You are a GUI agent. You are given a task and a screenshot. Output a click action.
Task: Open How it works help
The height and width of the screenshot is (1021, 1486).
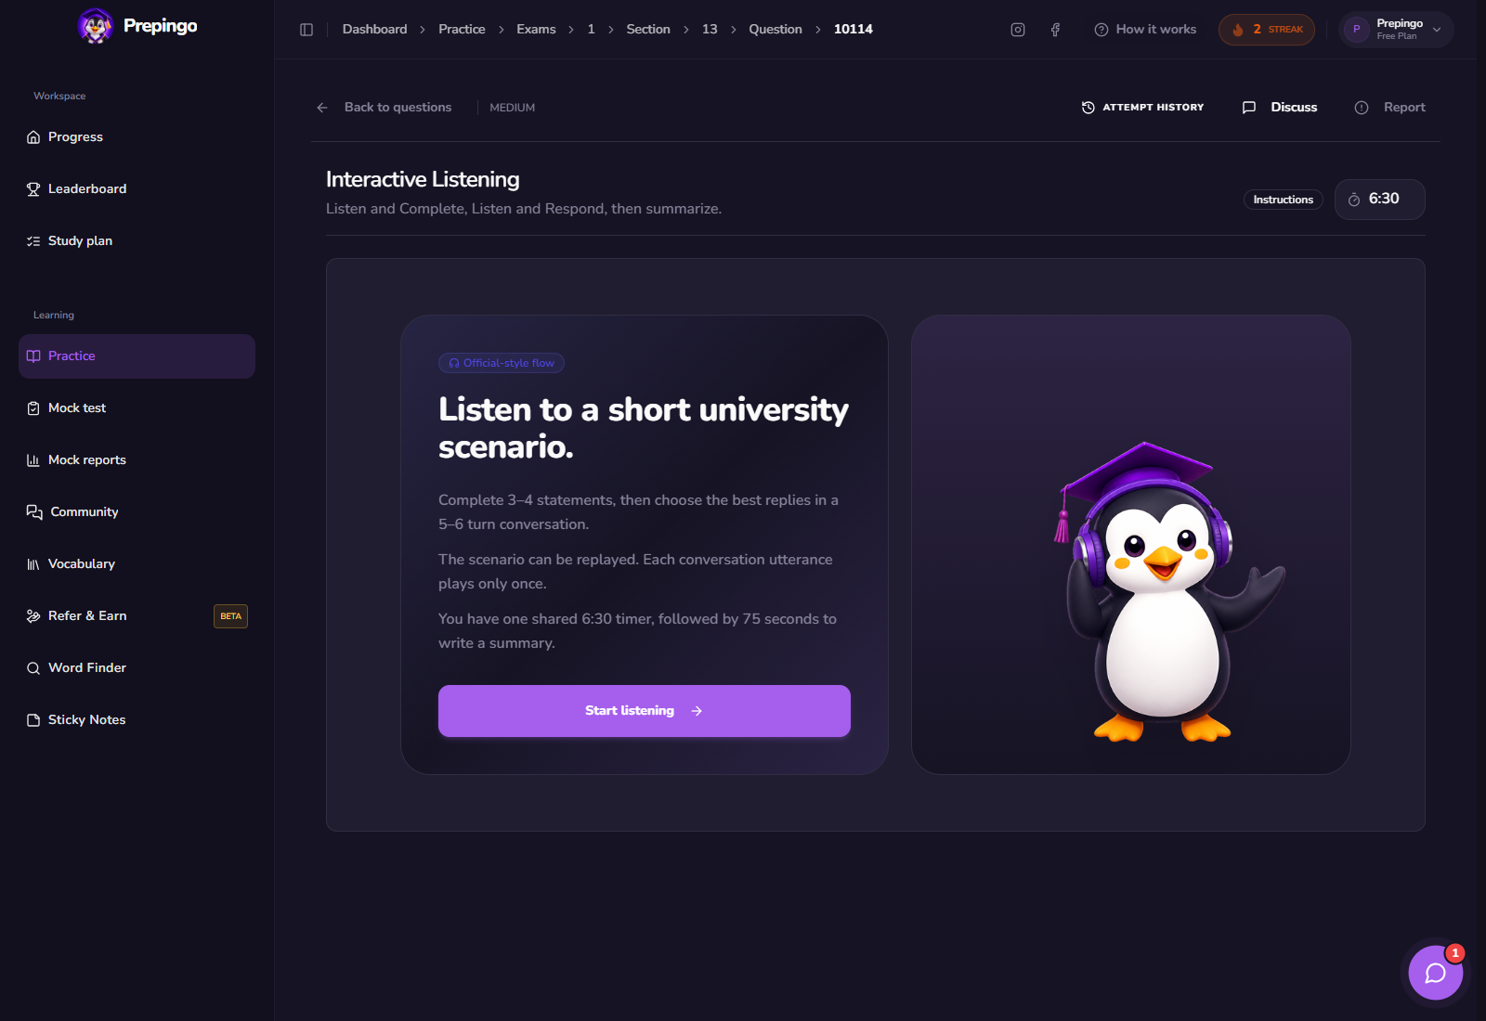tap(1145, 30)
